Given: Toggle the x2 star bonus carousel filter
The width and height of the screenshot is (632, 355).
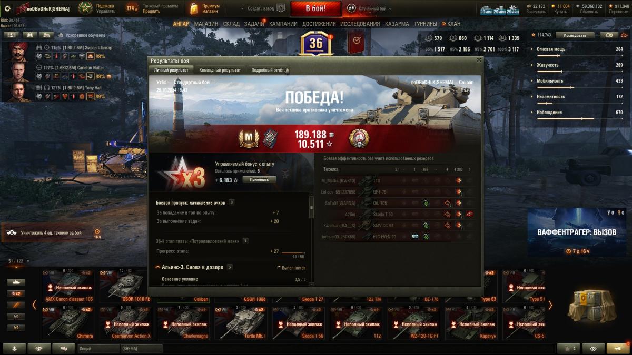Looking at the screenshot, I should (16, 293).
